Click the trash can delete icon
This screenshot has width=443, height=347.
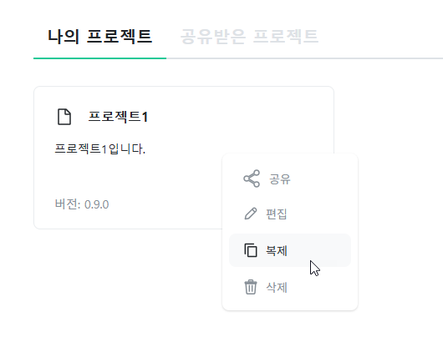coord(251,287)
